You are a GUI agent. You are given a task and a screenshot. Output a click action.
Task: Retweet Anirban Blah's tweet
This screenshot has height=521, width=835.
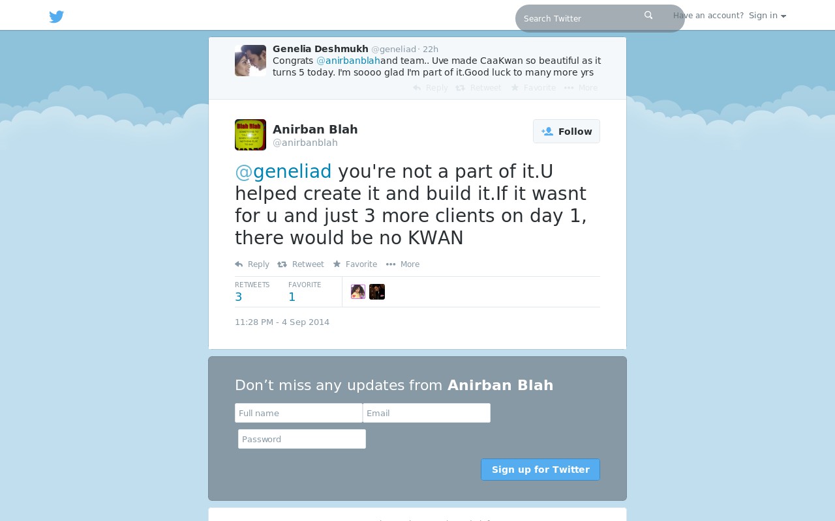point(301,264)
